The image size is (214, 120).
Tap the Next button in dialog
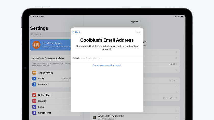(138, 32)
